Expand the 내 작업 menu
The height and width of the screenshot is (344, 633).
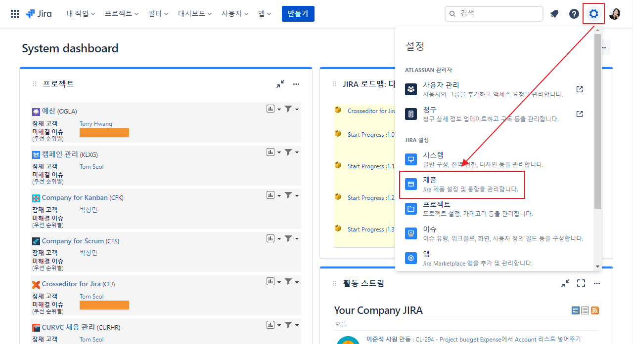(x=81, y=14)
